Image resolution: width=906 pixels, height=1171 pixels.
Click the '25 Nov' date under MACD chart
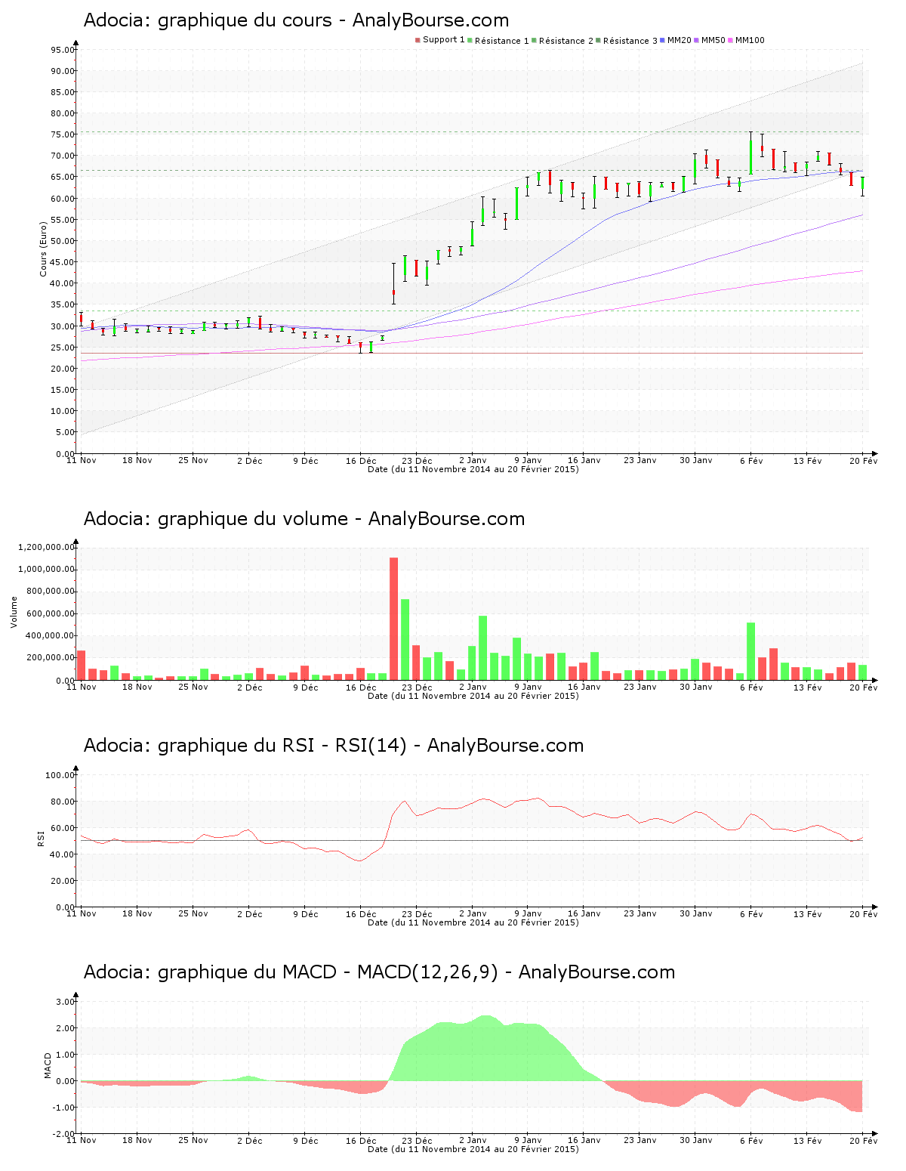click(193, 1140)
